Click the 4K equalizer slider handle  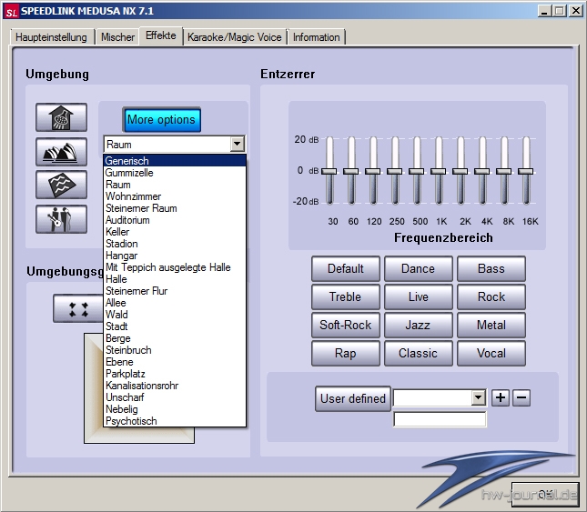481,171
